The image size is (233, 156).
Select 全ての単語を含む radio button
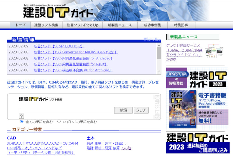[22, 121]
